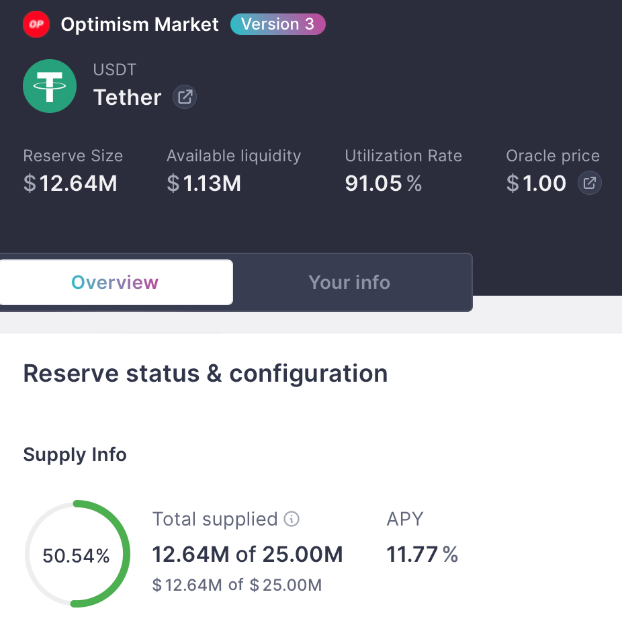This screenshot has height=625, width=622.
Task: Switch to the Your info tab
Action: 349,282
